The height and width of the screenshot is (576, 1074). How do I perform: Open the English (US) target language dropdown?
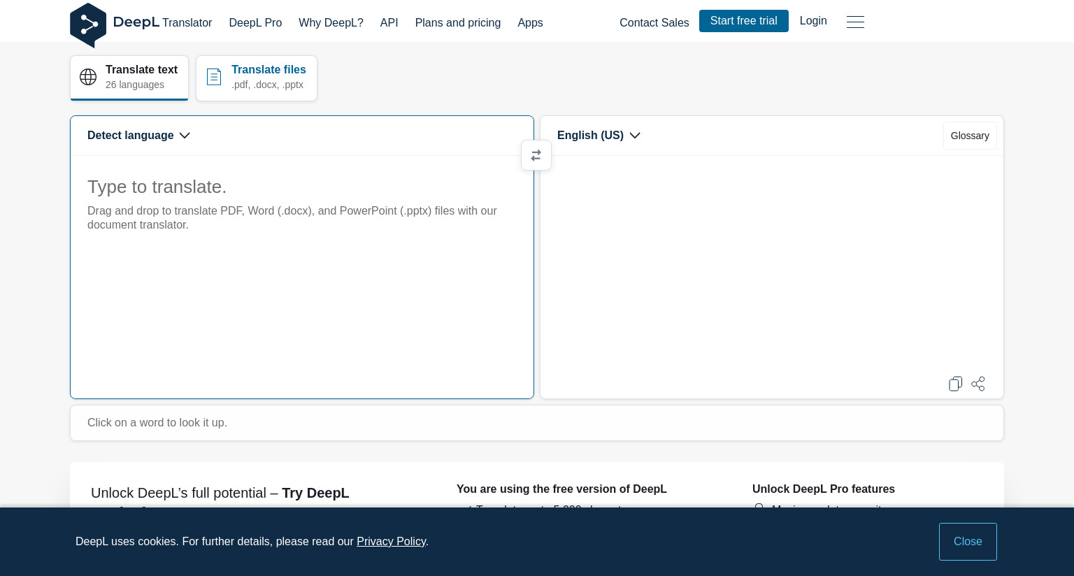(599, 136)
